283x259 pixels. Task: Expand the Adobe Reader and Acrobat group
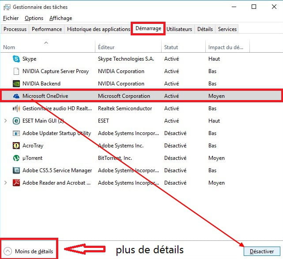tap(6, 183)
